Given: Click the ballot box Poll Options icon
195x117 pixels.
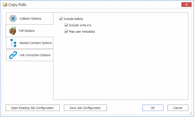Looking at the screenshot, I should 12,30.
